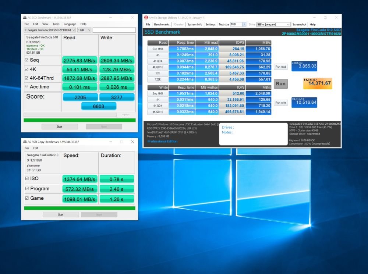Open the 1 GB test size dropdown
The height and width of the screenshot is (274, 368).
point(84,30)
